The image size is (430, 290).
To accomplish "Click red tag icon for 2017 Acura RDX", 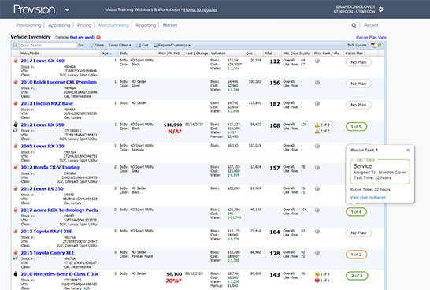I will point(16,210).
